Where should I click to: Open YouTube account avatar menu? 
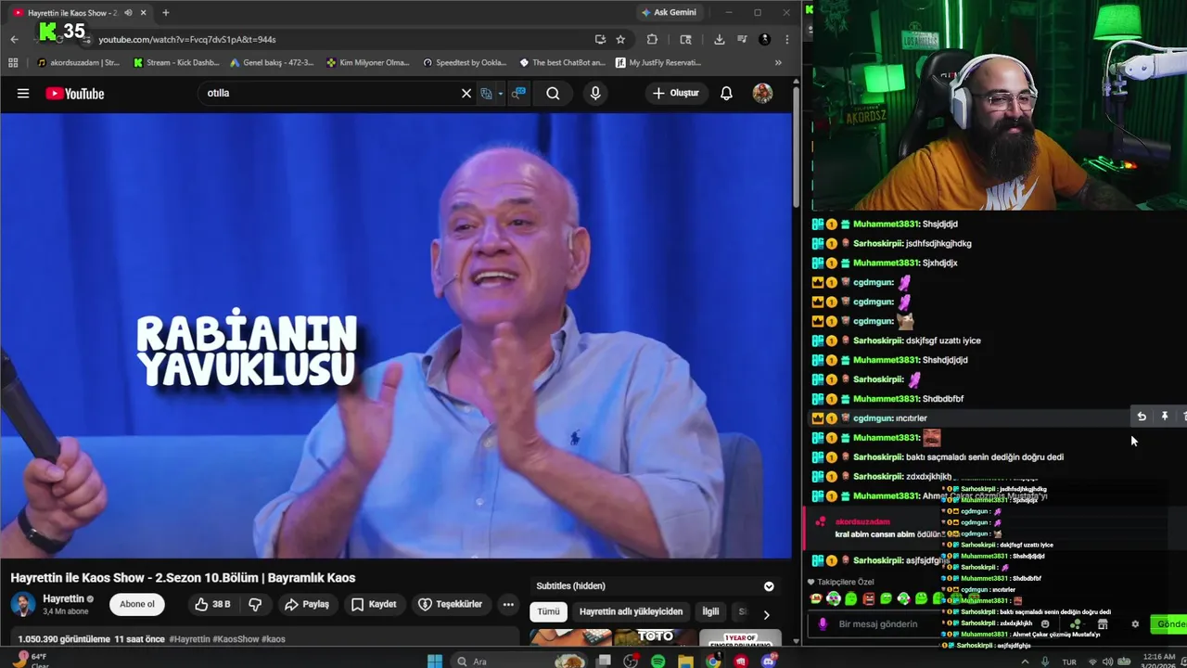point(762,93)
